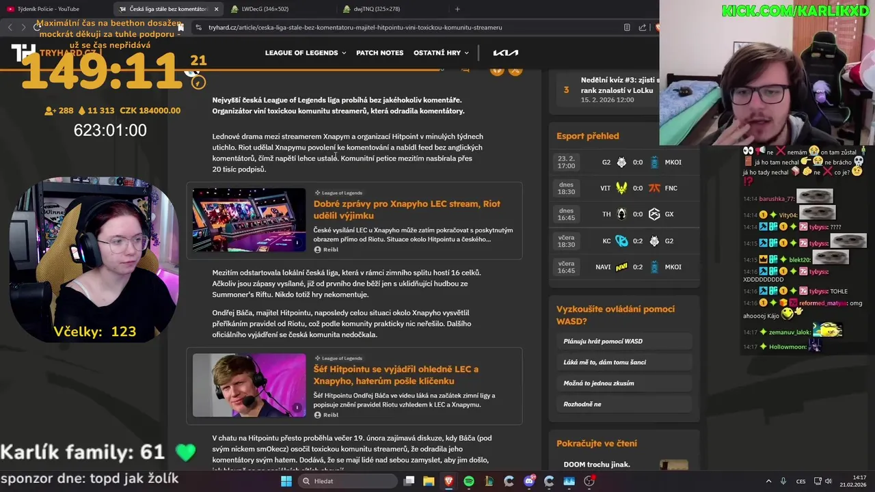Close the Česká liga browser tab
The image size is (875, 492).
(x=217, y=9)
